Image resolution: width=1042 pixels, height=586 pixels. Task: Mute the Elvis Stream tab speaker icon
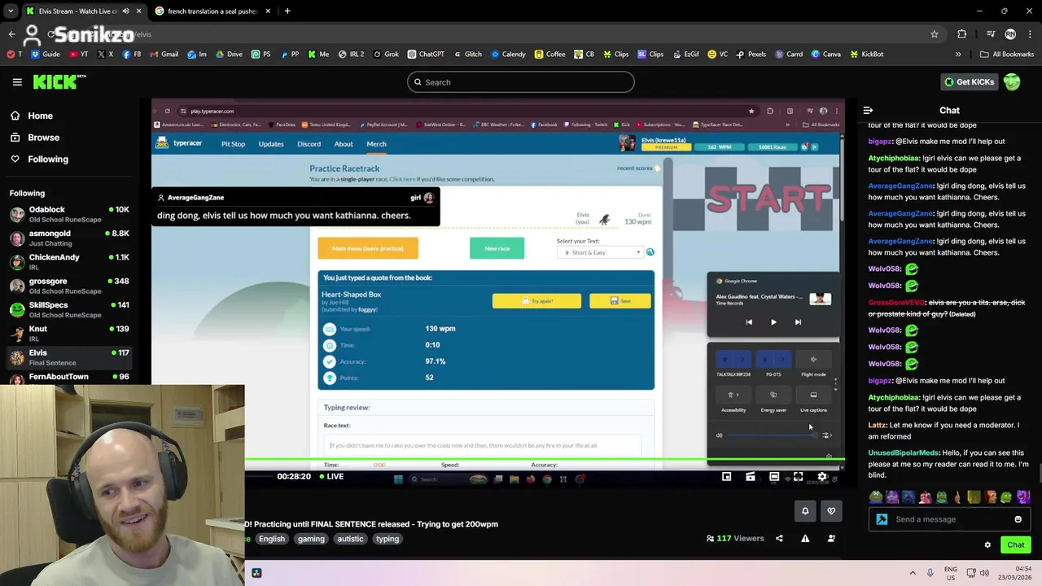click(x=125, y=11)
